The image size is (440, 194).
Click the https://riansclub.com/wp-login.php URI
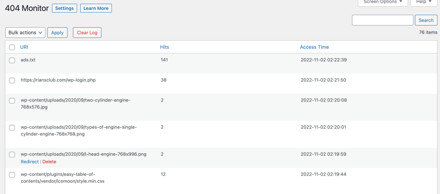[x=58, y=80]
